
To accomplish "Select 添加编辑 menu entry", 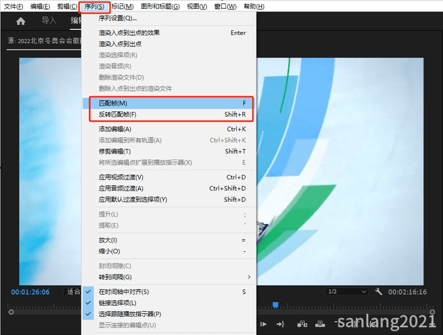I will pos(169,129).
